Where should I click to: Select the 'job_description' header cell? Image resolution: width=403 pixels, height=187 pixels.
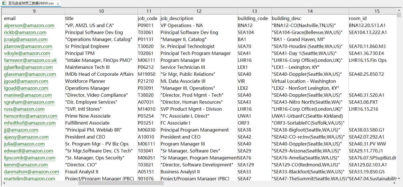coord(199,18)
